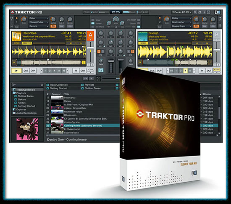The height and width of the screenshot is (204, 231).
Task: Open the Reverb effect dropdown in FX 1
Action: [x=39, y=26]
